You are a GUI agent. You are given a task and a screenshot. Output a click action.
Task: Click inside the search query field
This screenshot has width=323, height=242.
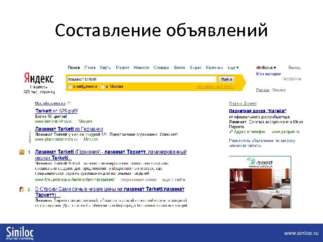coord(142,79)
